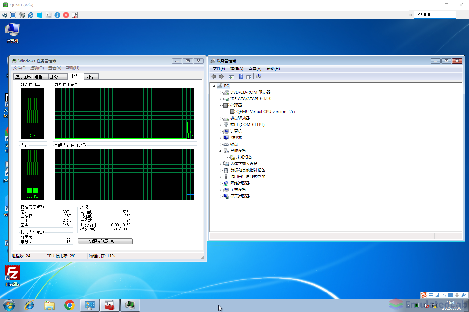Image resolution: width=469 pixels, height=312 pixels.
Task: Select QEMU Virtual CPU version 2.5+ entry
Action: (x=266, y=112)
